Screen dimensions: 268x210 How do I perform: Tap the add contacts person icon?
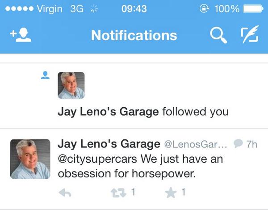coord(21,35)
